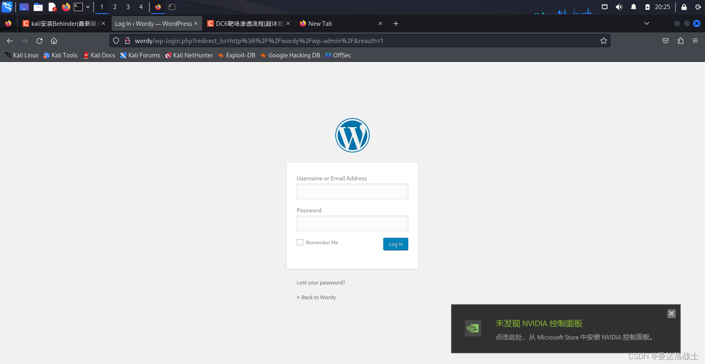
Task: Go back one page in Firefox
Action: [x=10, y=41]
